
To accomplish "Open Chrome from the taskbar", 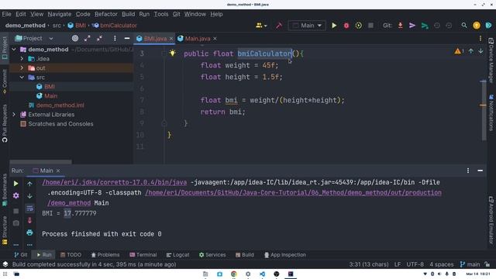I will click(234, 274).
